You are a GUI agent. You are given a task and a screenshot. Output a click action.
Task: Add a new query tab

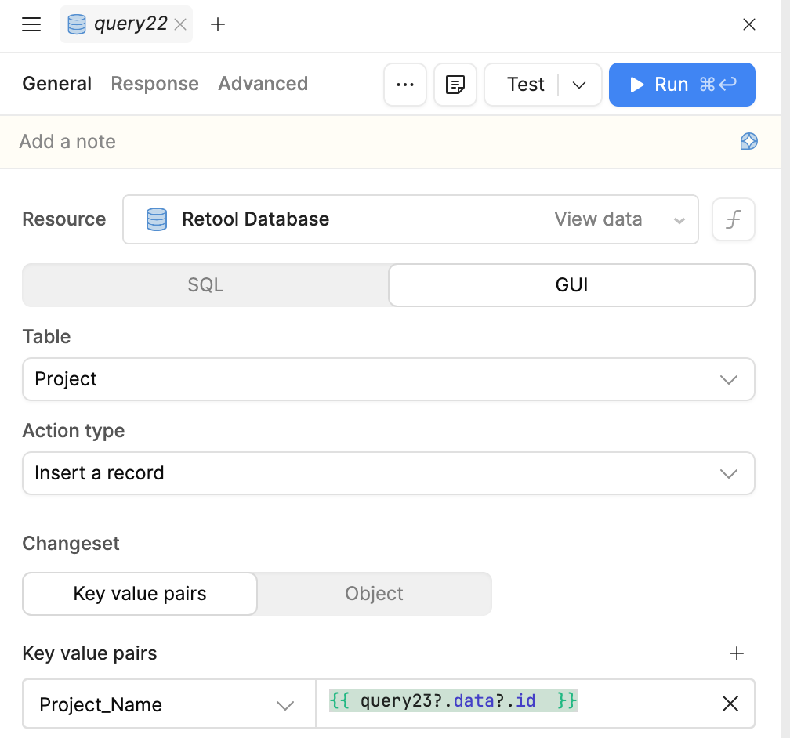click(218, 24)
